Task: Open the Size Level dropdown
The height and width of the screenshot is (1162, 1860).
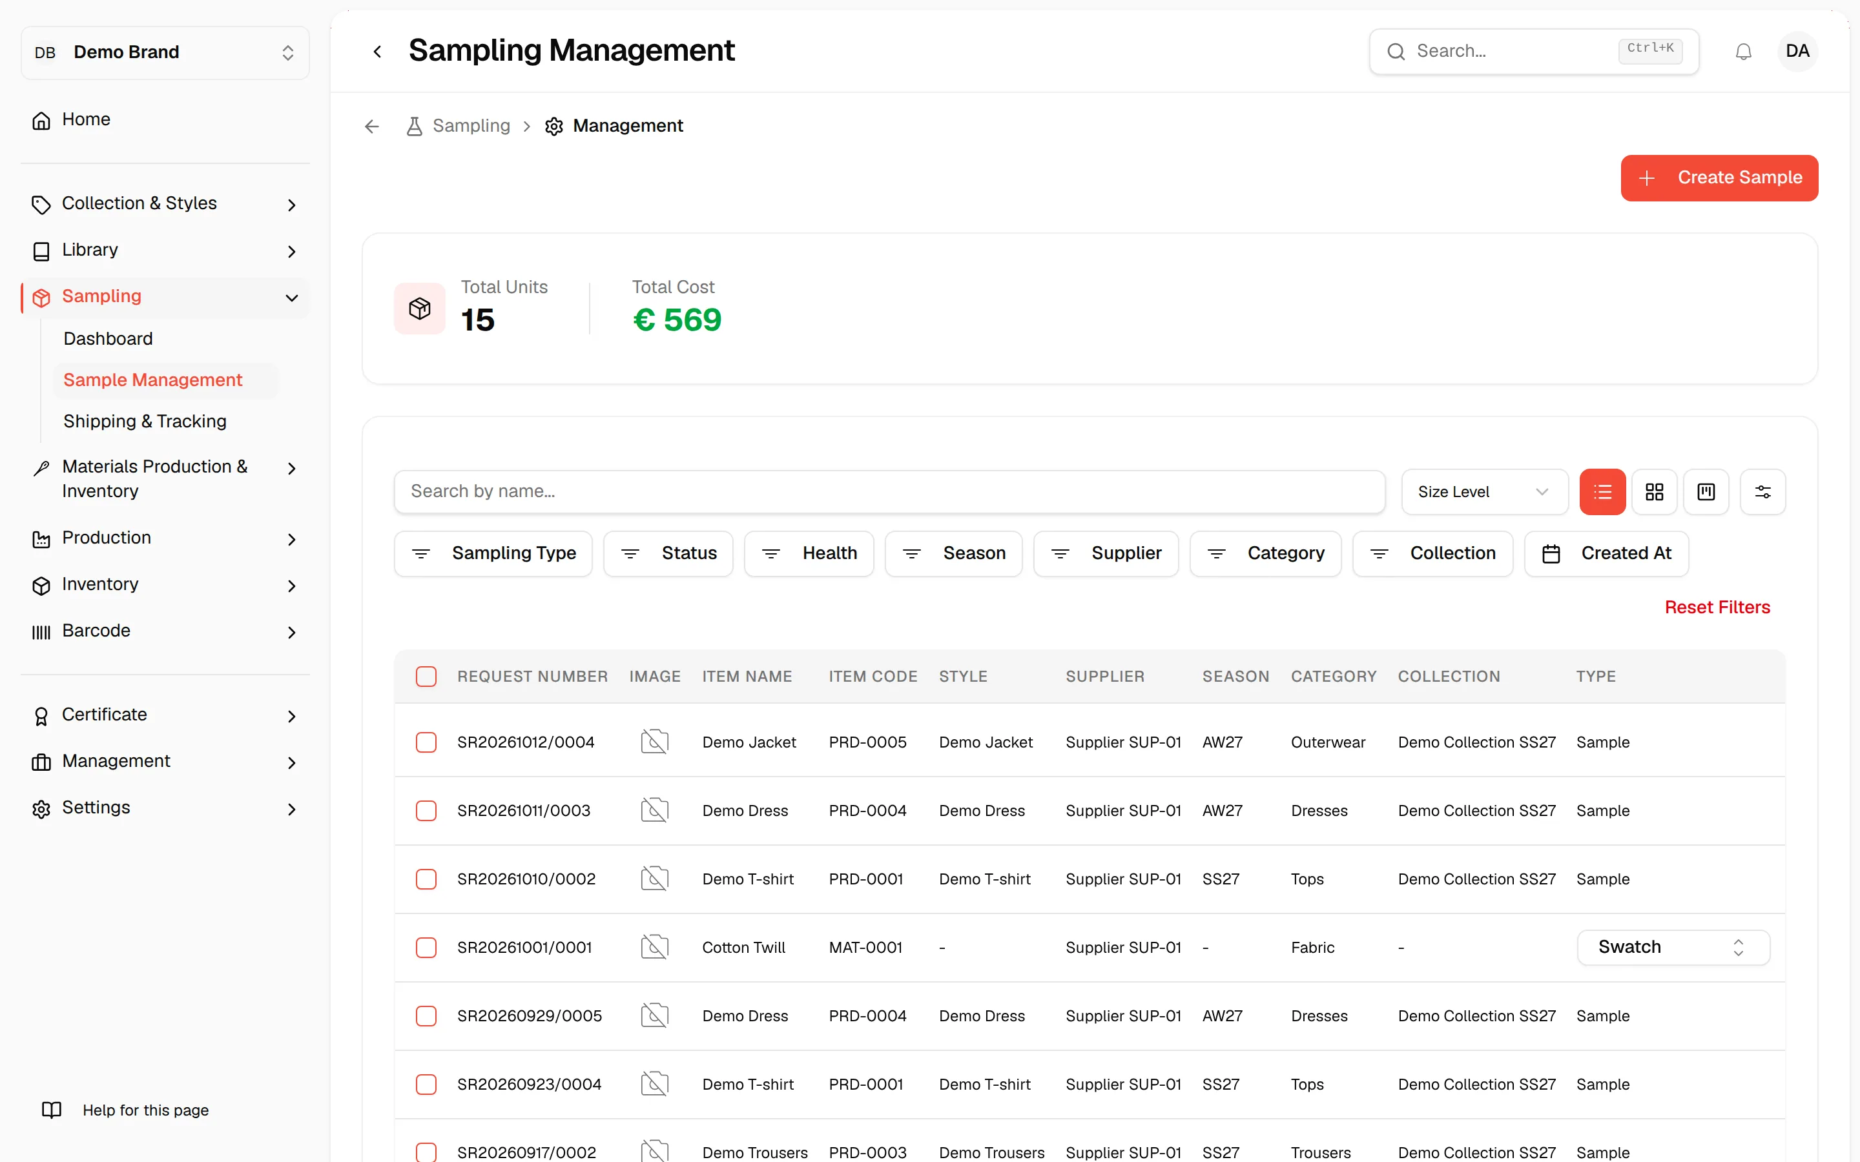Action: 1484,492
